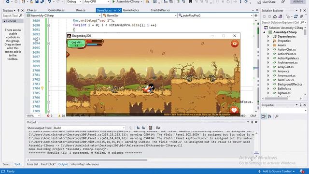The width and height of the screenshot is (309, 174).
Task: Click the feedback icon next to Live Share
Action: click(x=283, y=2)
